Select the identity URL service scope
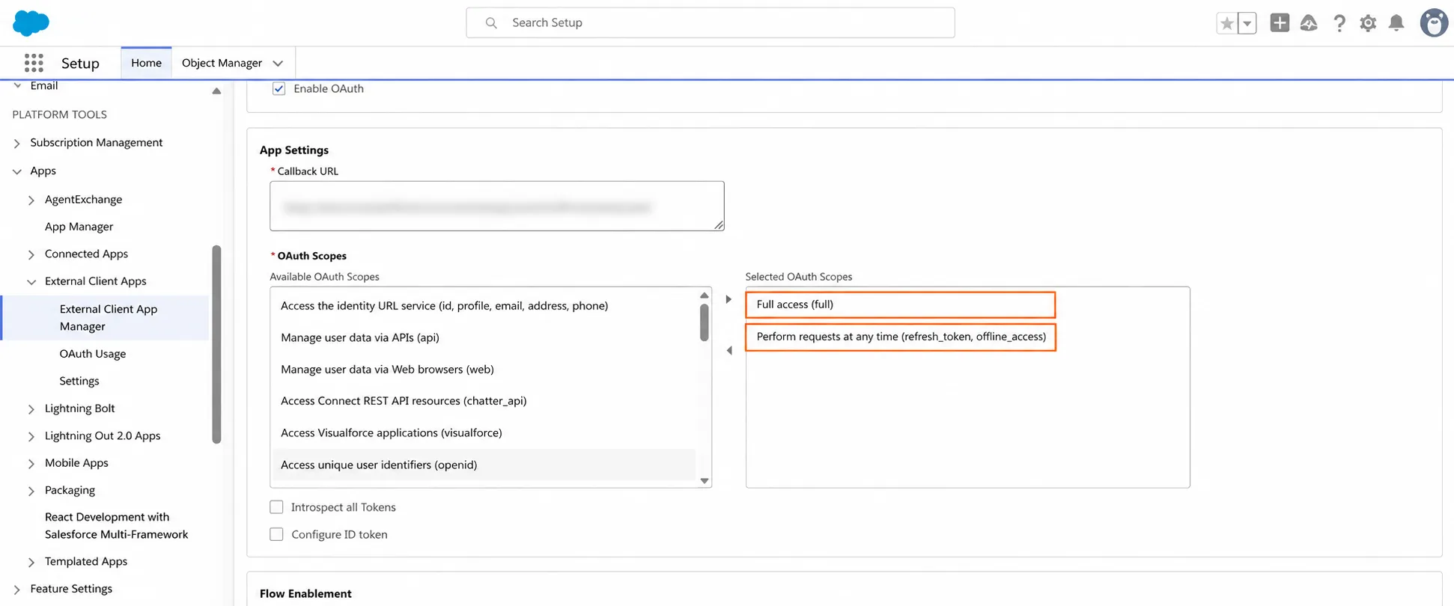The image size is (1454, 606). pos(484,305)
